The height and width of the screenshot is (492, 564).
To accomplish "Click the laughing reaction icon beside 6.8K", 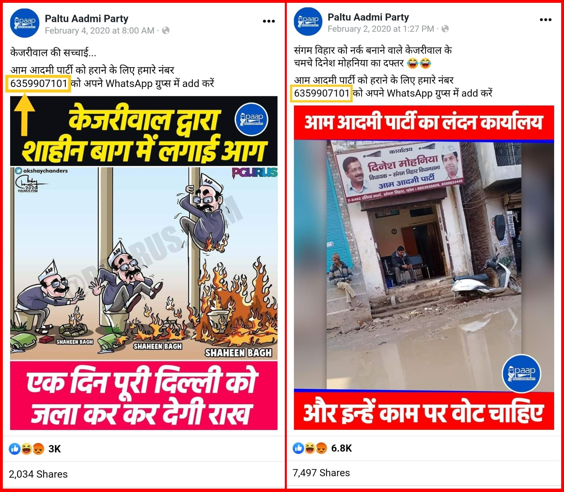I will 310,448.
